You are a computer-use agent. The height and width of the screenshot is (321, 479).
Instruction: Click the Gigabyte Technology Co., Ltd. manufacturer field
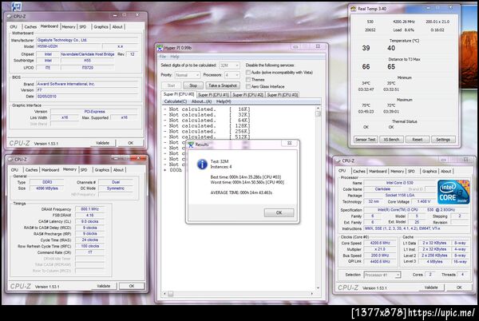(87, 40)
